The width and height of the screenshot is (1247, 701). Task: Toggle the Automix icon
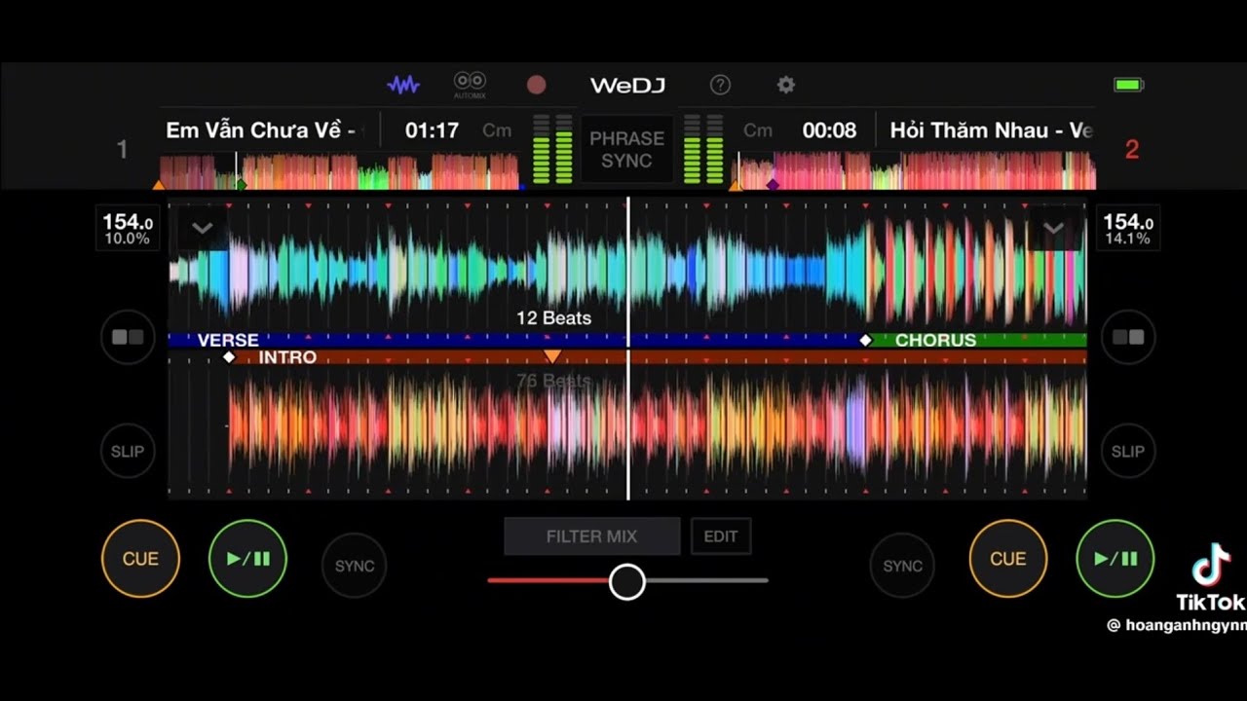[470, 85]
